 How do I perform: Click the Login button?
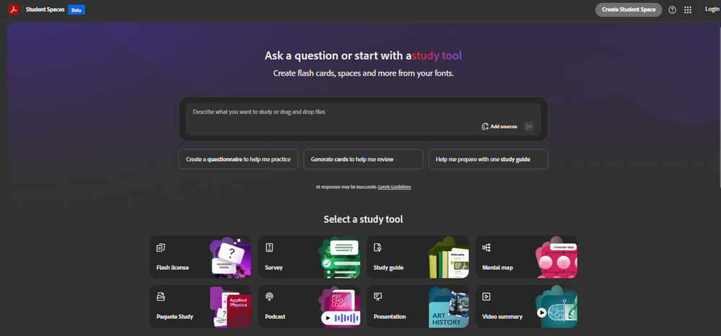click(712, 9)
